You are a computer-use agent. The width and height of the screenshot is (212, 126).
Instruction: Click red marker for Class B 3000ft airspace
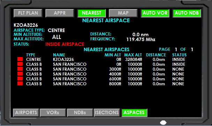point(20,69)
